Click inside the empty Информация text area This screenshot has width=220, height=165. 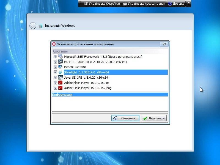pyautogui.click(x=110, y=104)
